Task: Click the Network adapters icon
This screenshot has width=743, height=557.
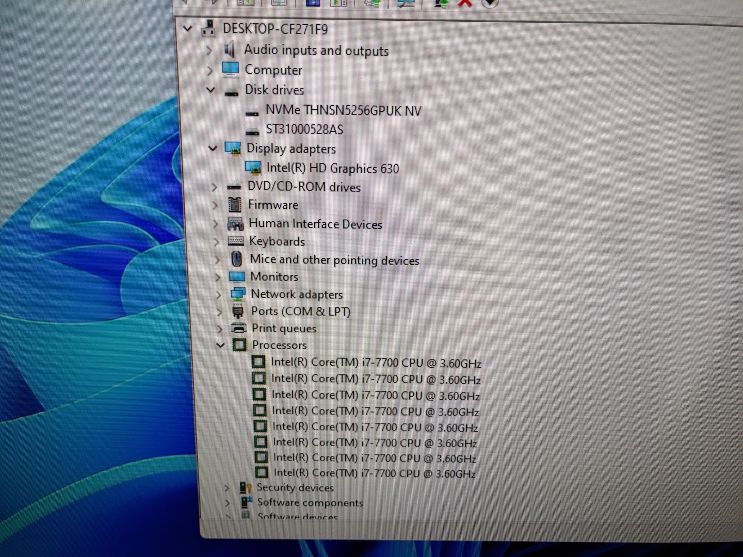Action: point(237,294)
